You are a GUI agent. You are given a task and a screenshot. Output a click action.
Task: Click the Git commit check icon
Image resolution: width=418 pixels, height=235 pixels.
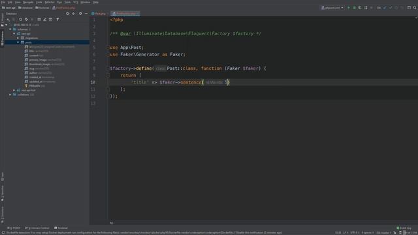tap(391, 8)
